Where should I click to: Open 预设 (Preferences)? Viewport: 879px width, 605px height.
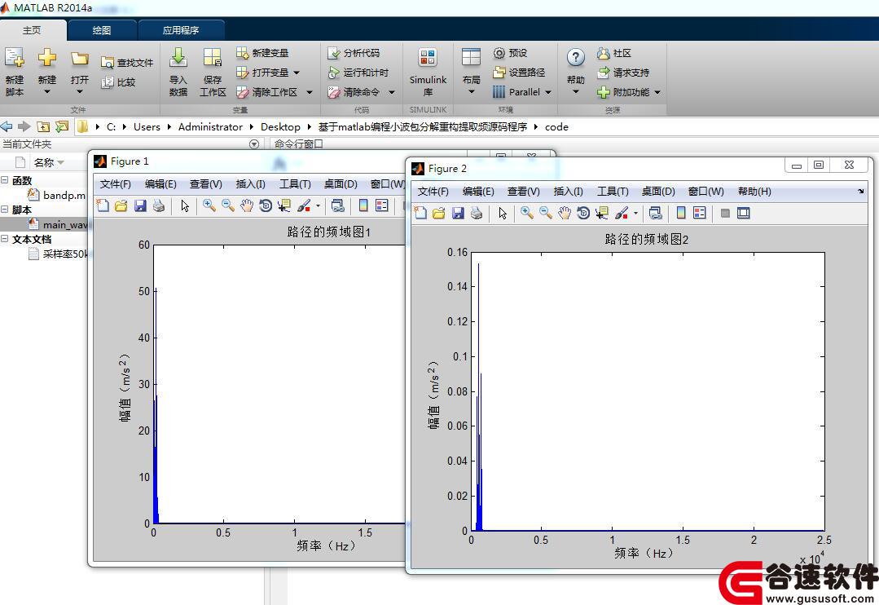pyautogui.click(x=510, y=53)
